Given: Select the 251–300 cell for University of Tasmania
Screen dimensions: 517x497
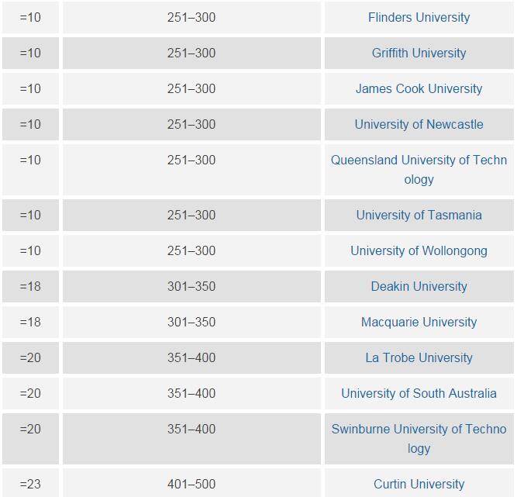Looking at the screenshot, I should tap(191, 215).
